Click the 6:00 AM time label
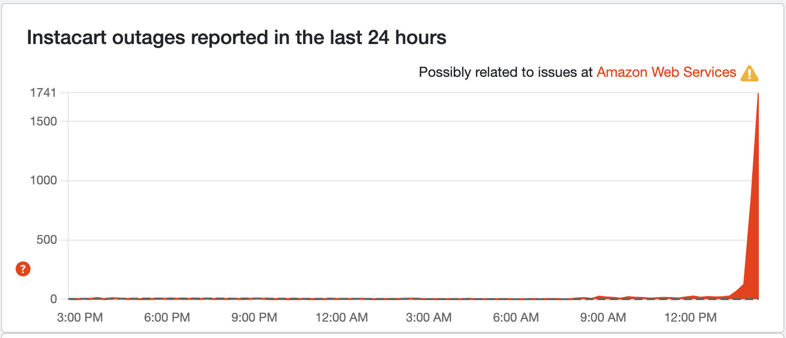786x338 pixels. coord(516,318)
